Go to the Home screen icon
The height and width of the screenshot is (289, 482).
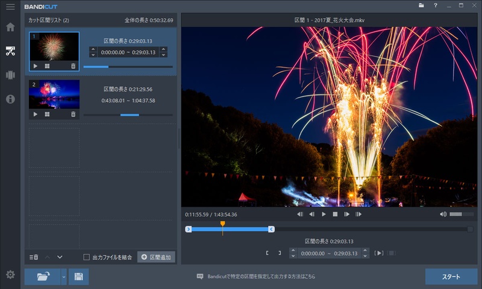(x=10, y=27)
